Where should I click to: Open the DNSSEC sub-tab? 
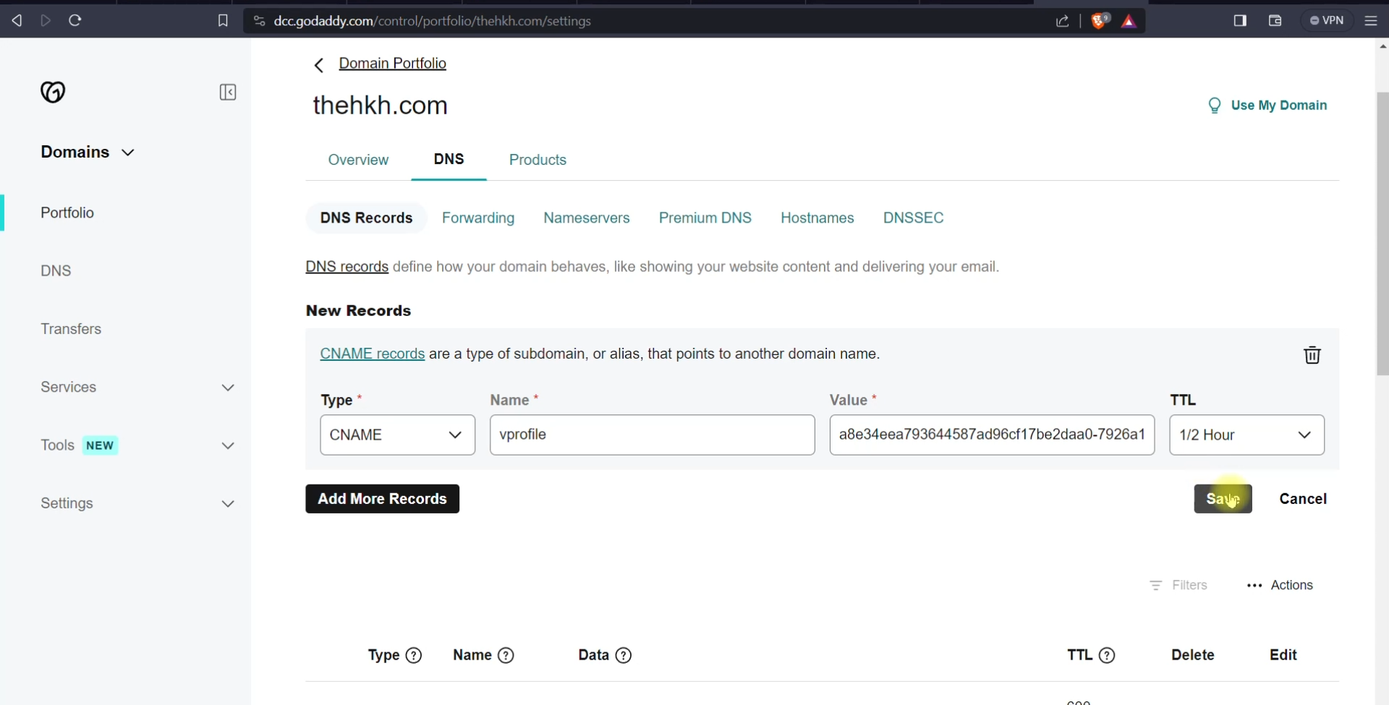point(913,218)
